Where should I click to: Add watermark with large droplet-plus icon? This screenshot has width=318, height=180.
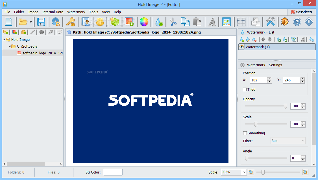(x=159, y=22)
